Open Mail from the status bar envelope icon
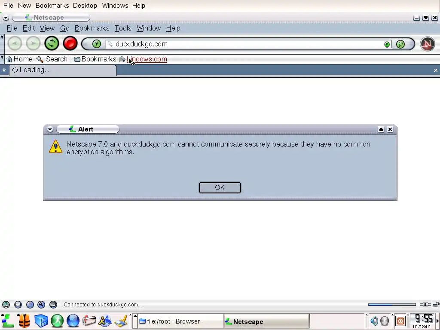 pyautogui.click(x=18, y=305)
